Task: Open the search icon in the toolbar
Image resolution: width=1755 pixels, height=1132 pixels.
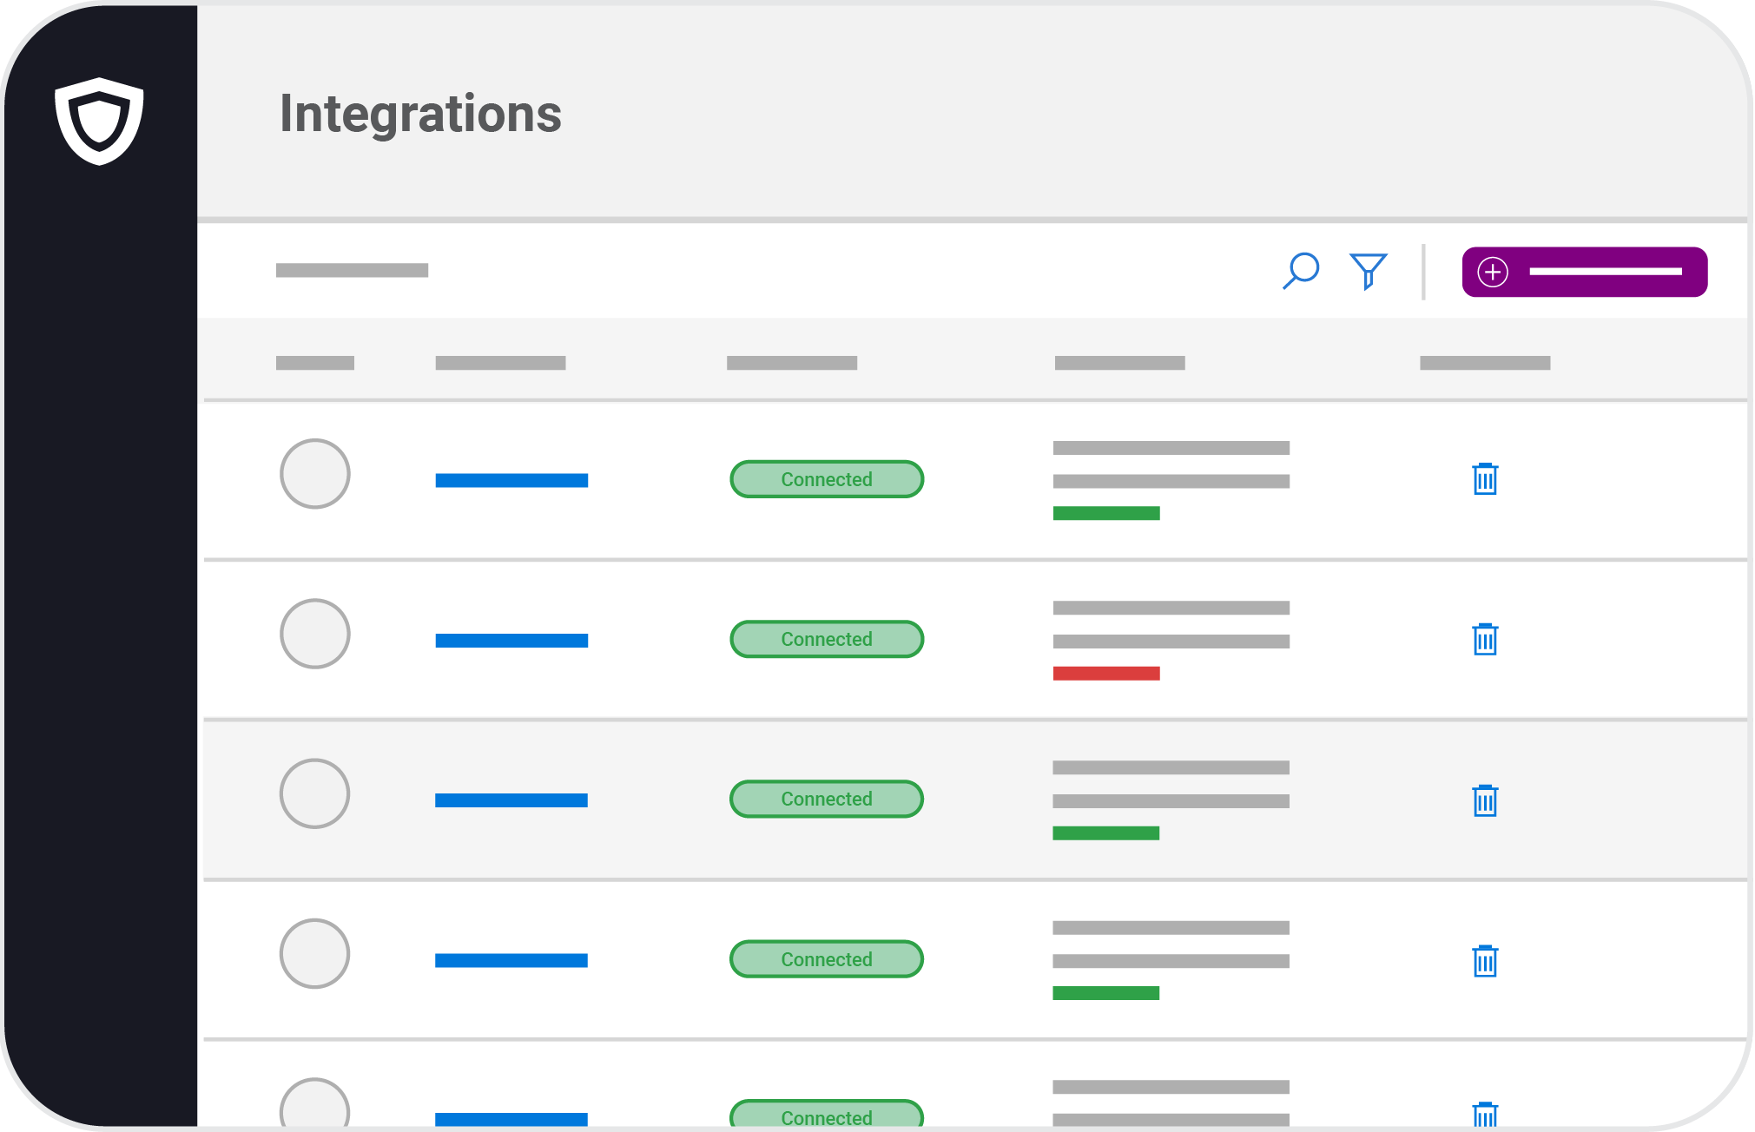Action: (x=1300, y=271)
